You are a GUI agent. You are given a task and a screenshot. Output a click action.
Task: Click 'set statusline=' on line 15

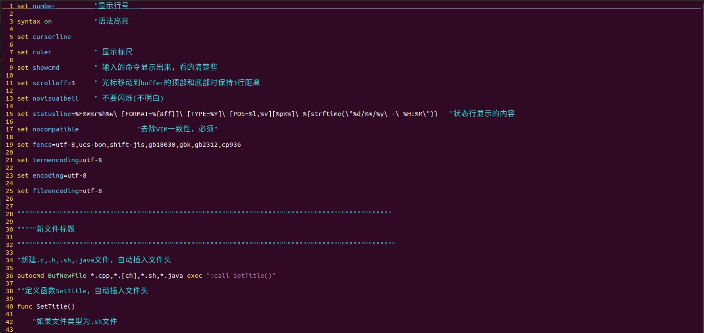46,114
